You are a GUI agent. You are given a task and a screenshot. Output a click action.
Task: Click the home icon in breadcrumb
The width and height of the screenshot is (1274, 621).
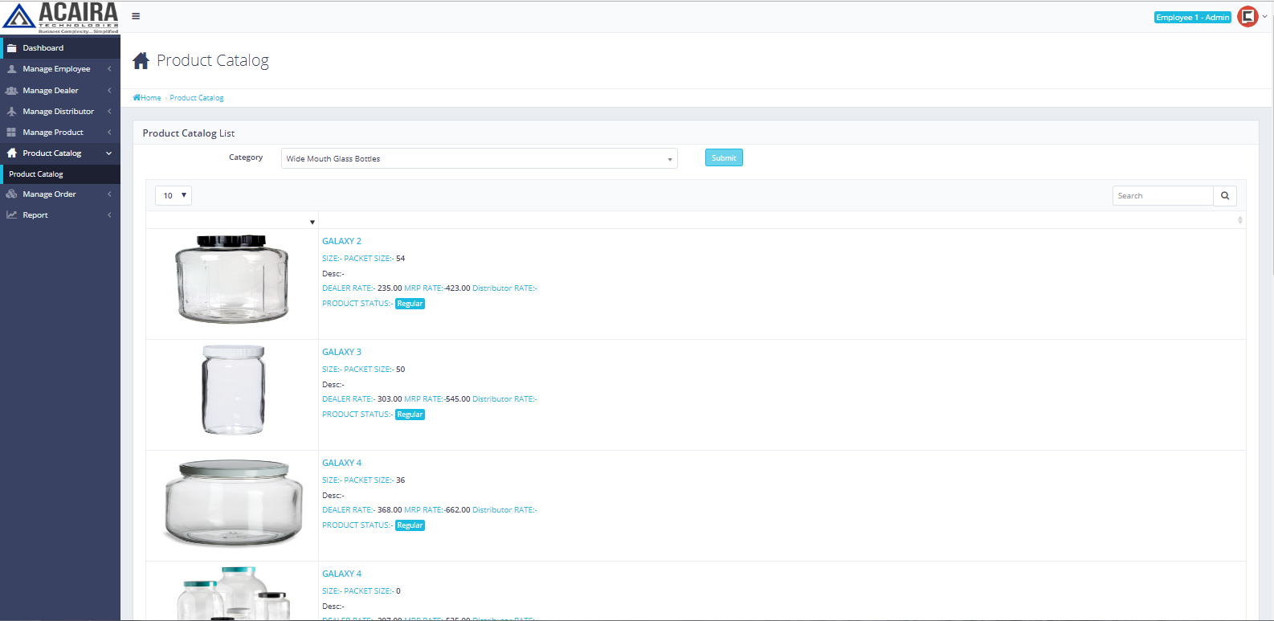(x=137, y=98)
